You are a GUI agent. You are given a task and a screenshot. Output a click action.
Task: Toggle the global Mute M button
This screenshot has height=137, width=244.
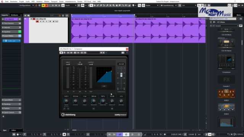click(x=43, y=5)
